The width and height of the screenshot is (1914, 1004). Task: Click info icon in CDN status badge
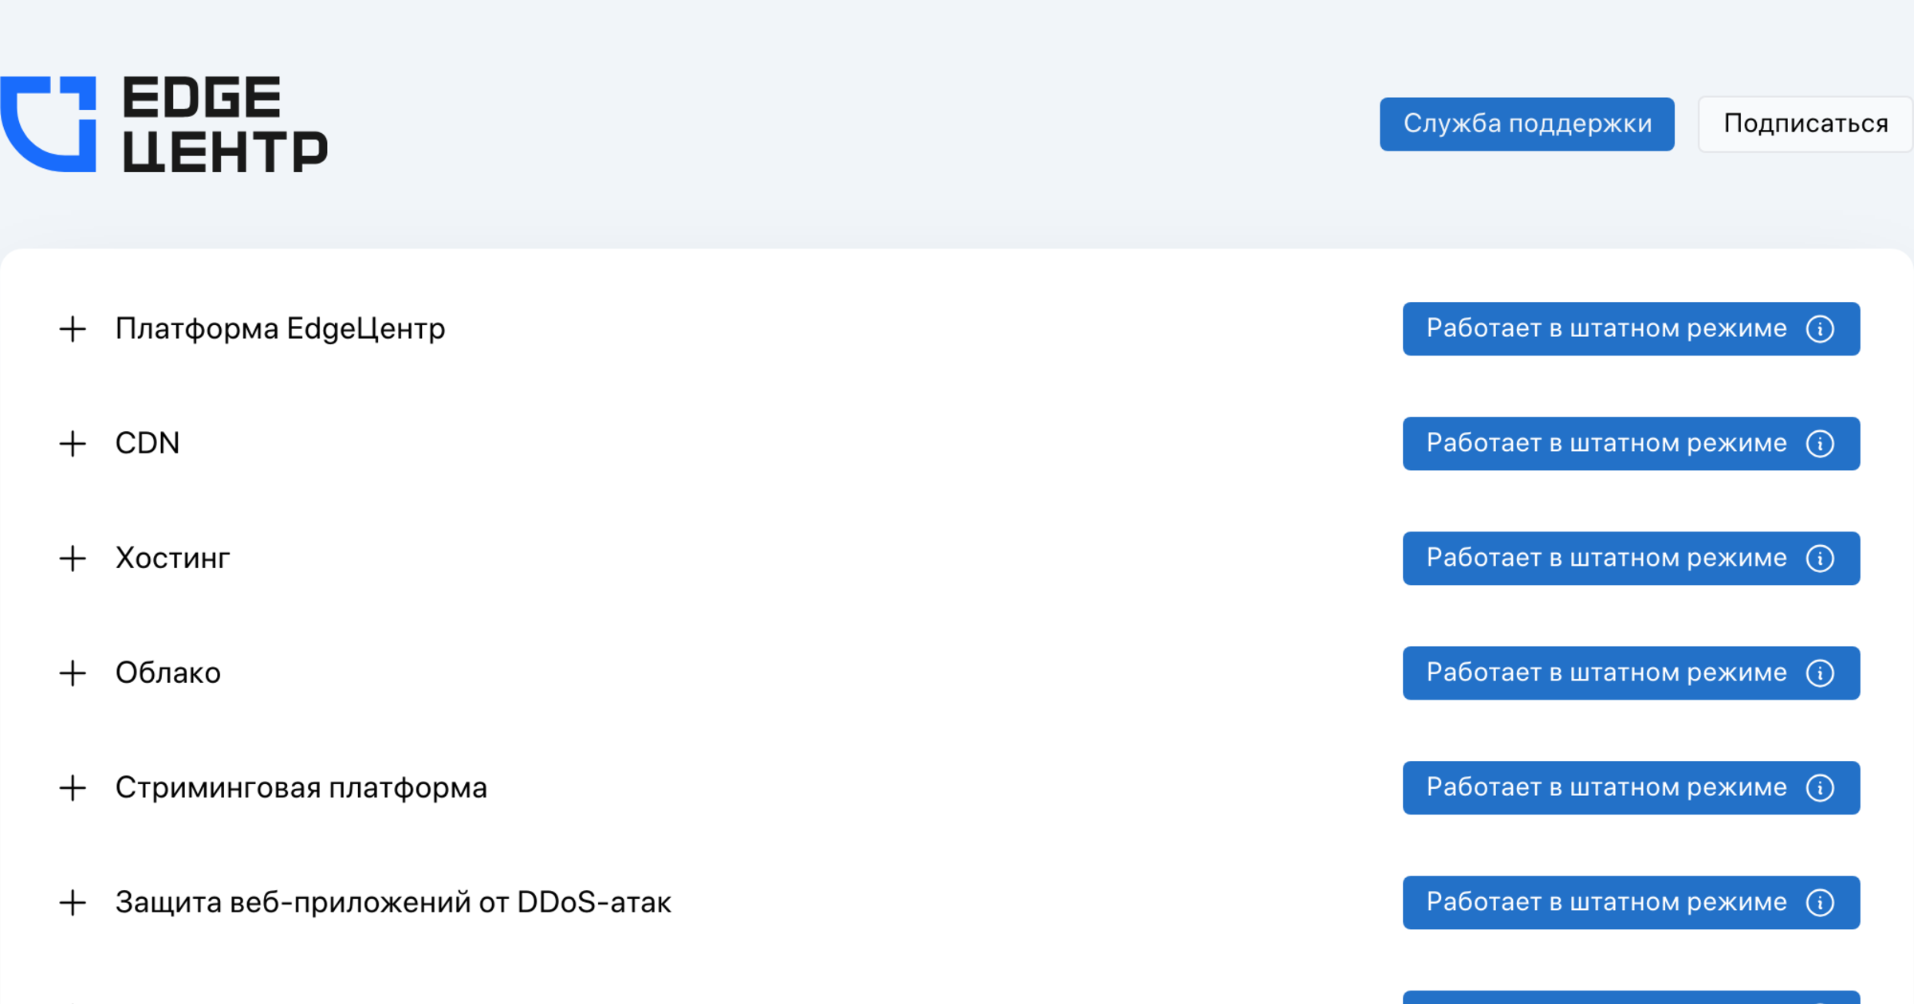click(1820, 444)
